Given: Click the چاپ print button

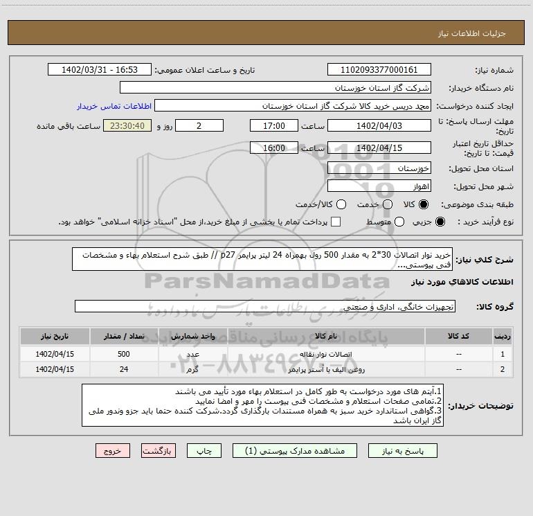Looking at the screenshot, I should [x=204, y=451].
